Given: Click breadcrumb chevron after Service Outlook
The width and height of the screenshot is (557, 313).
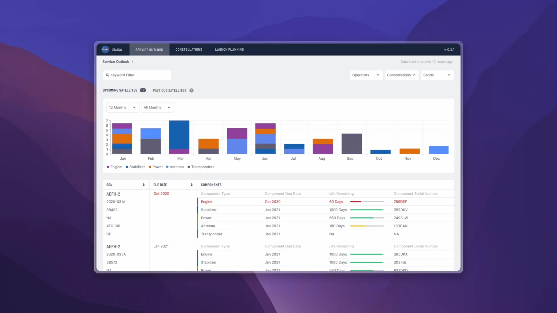Looking at the screenshot, I should click(x=132, y=62).
